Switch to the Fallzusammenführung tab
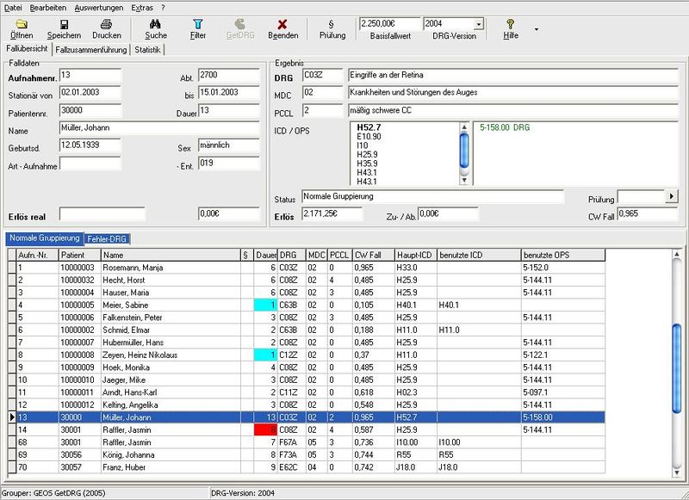 point(91,49)
